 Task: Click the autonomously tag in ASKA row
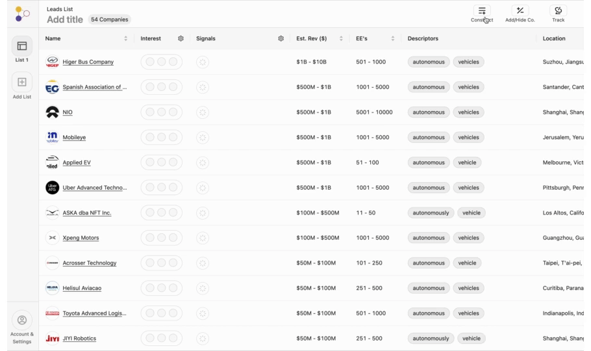pyautogui.click(x=431, y=213)
